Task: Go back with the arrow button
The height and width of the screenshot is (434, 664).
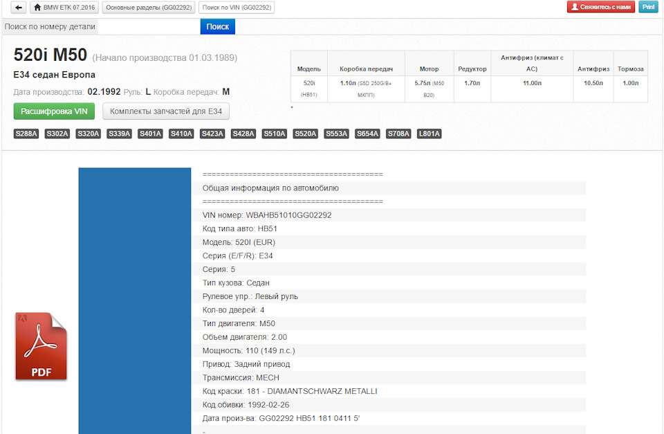Action: pos(19,8)
